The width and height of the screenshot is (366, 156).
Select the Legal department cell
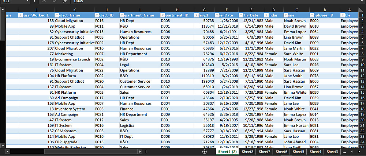pyautogui.click(x=140, y=65)
